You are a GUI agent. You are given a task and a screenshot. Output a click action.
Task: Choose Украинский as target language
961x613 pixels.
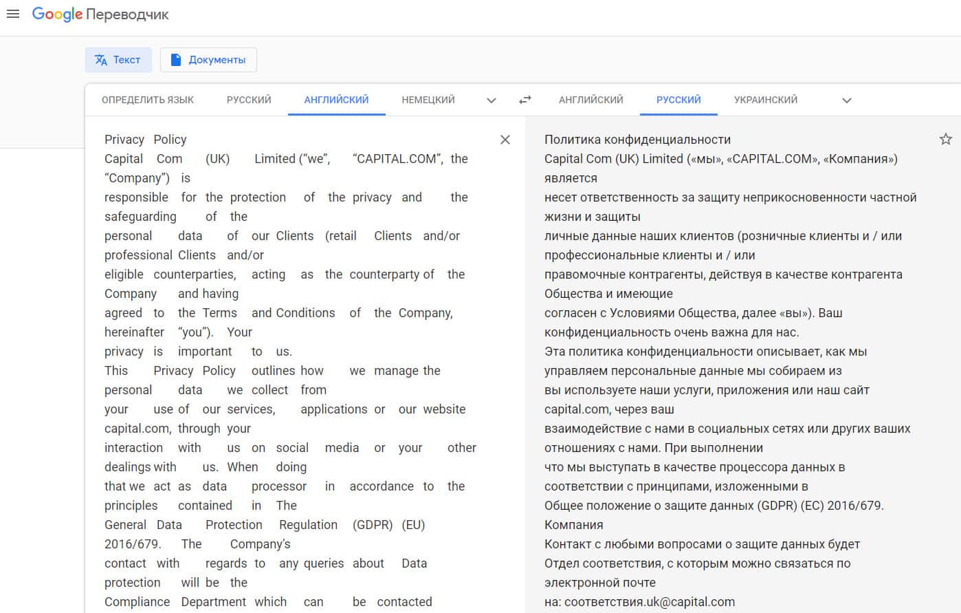pos(766,100)
